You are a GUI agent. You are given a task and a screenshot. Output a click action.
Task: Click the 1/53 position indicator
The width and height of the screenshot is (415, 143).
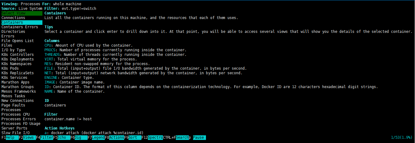(x=401, y=137)
